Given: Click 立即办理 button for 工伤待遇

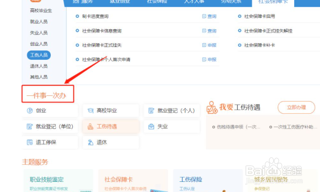Looking at the screenshot, I should [x=296, y=107].
